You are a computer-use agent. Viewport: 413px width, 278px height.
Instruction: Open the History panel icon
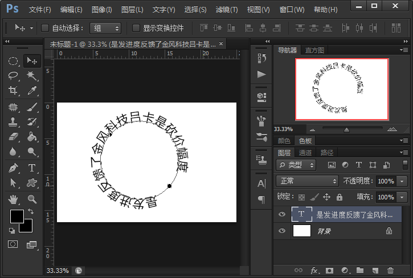[261, 58]
